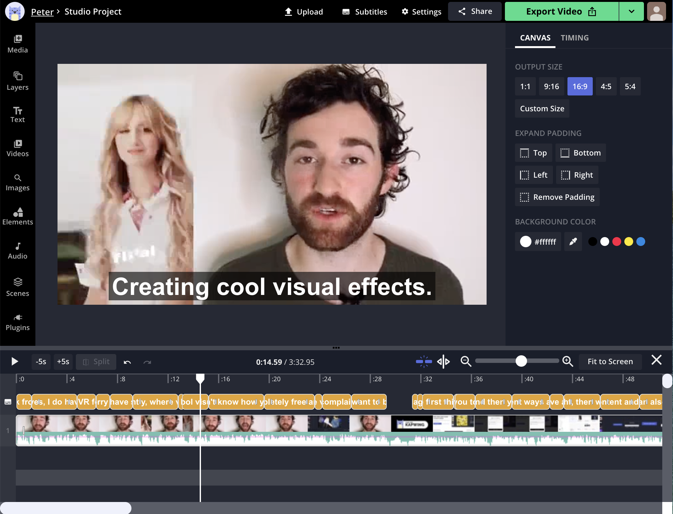Select the 9:16 output size

tap(551, 86)
